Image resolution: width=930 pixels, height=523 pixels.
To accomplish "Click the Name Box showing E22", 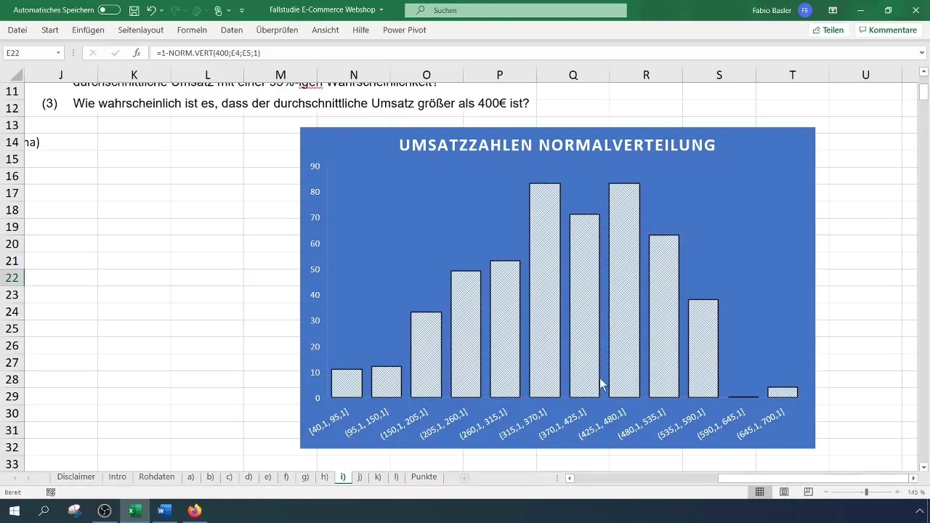I will coord(28,53).
